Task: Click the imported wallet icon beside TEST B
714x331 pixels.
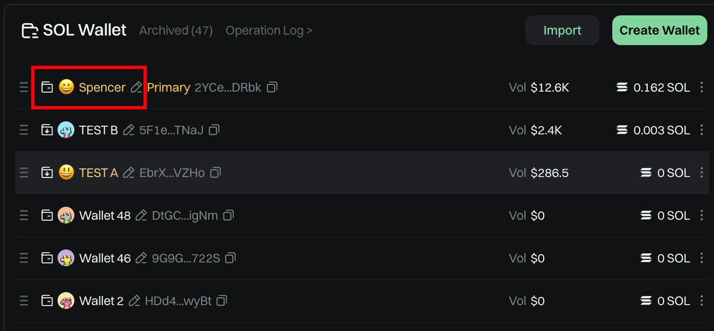Action: pos(48,130)
